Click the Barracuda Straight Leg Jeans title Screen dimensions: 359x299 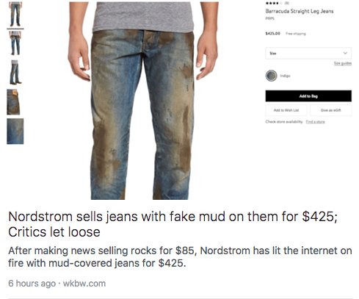[300, 11]
